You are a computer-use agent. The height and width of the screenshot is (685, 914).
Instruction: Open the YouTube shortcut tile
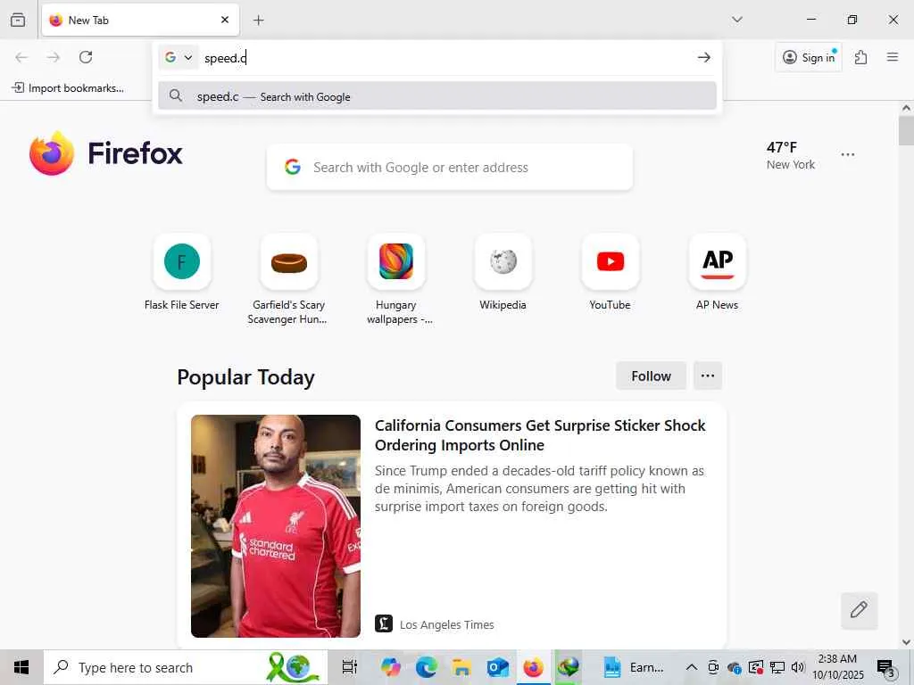(611, 273)
